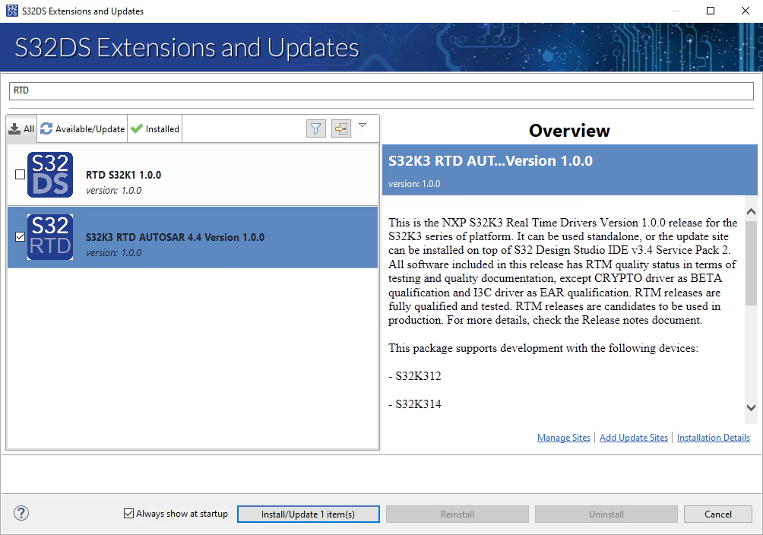
Task: Click the overview scrollbar down arrow
Action: 751,407
